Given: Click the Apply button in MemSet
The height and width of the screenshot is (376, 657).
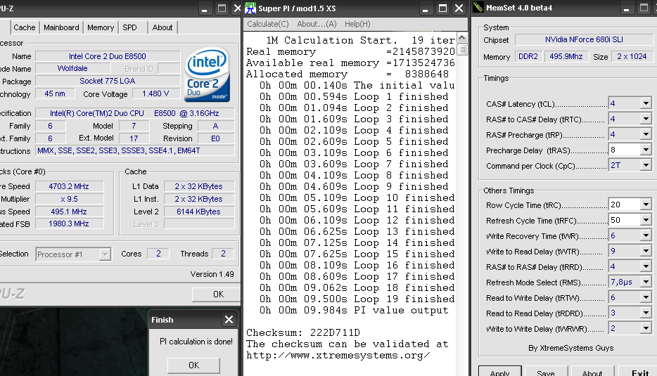Looking at the screenshot, I should (500, 372).
